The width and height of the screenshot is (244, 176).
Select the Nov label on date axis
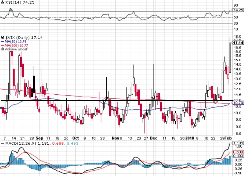point(116,138)
